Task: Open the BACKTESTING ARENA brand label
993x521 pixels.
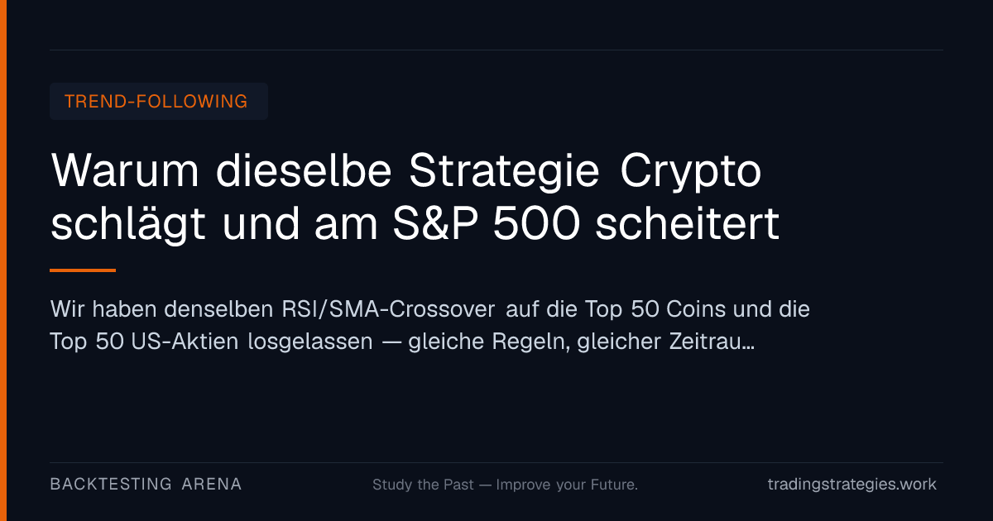Action: coord(146,485)
